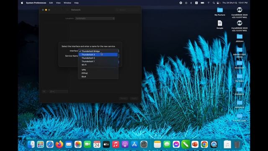The image size is (268, 151).
Task: Open the Help menu
Action: point(76,3)
